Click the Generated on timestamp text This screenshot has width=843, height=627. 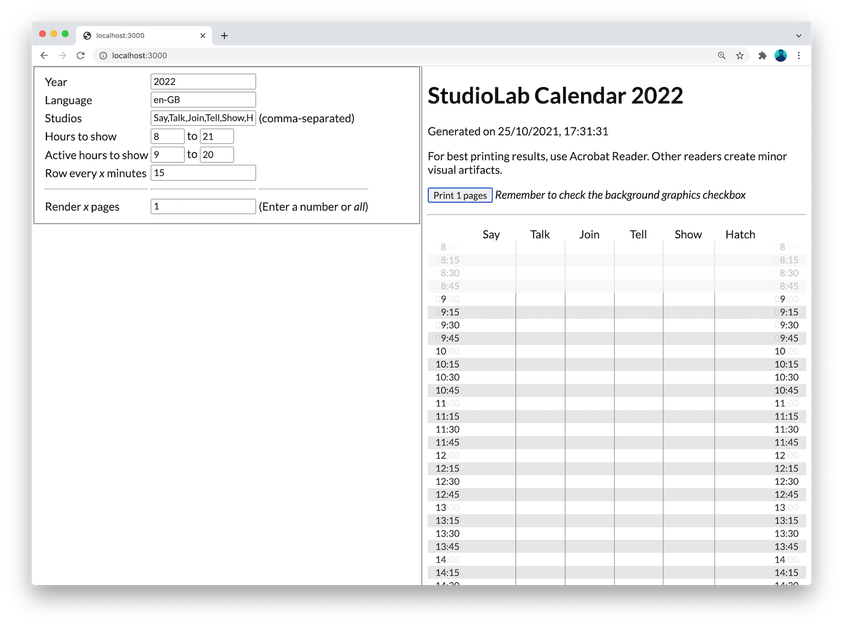coord(518,132)
